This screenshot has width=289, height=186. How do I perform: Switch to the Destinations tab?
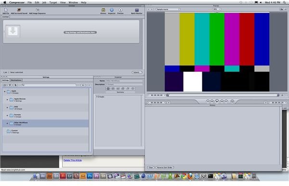16,80
